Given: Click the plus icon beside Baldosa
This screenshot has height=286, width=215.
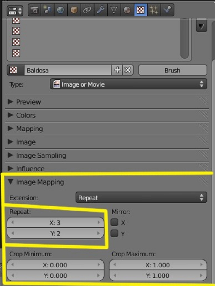Looking at the screenshot, I should pyautogui.click(x=118, y=70).
